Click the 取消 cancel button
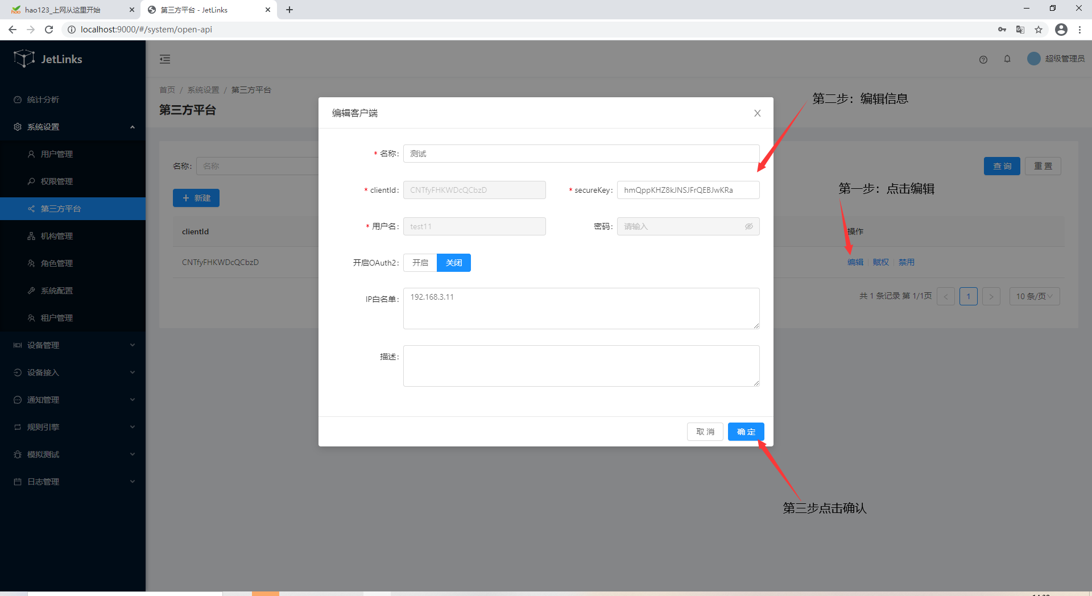Image resolution: width=1092 pixels, height=596 pixels. [705, 432]
